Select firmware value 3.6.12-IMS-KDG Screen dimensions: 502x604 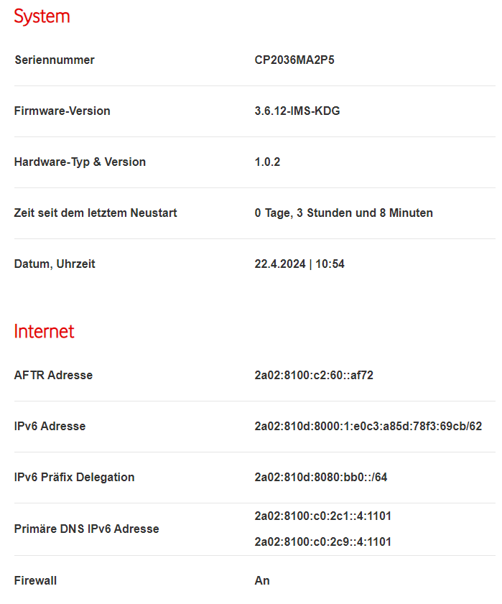[x=297, y=111]
